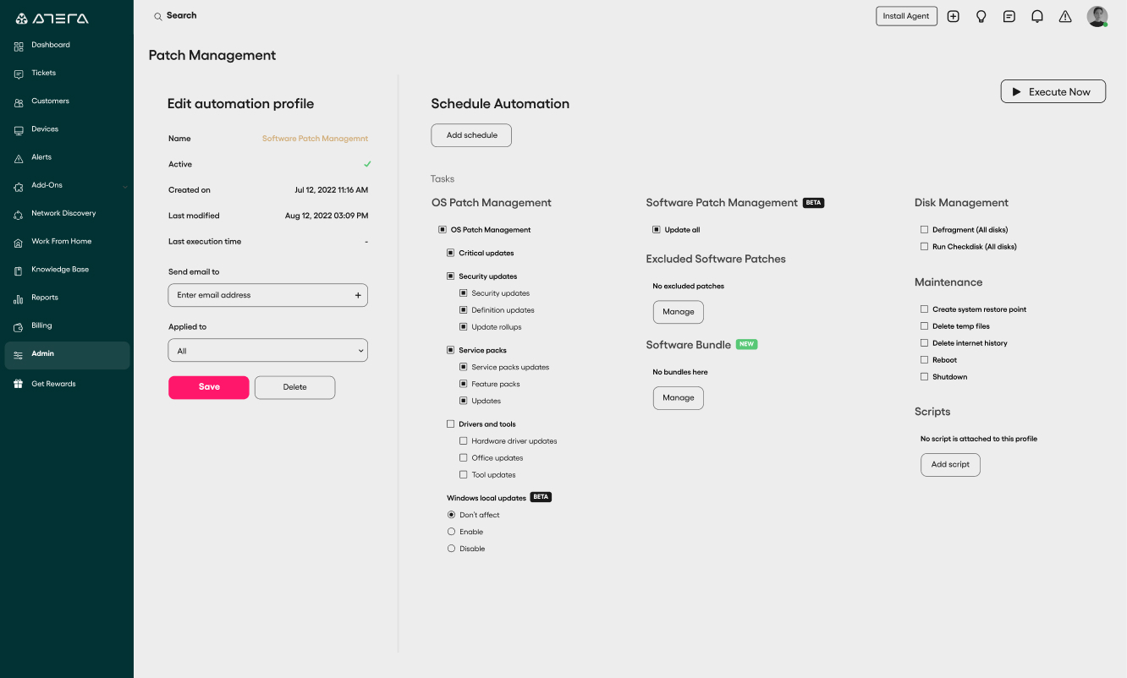The image size is (1127, 678).
Task: Click the plus add-new icon in header
Action: point(954,16)
